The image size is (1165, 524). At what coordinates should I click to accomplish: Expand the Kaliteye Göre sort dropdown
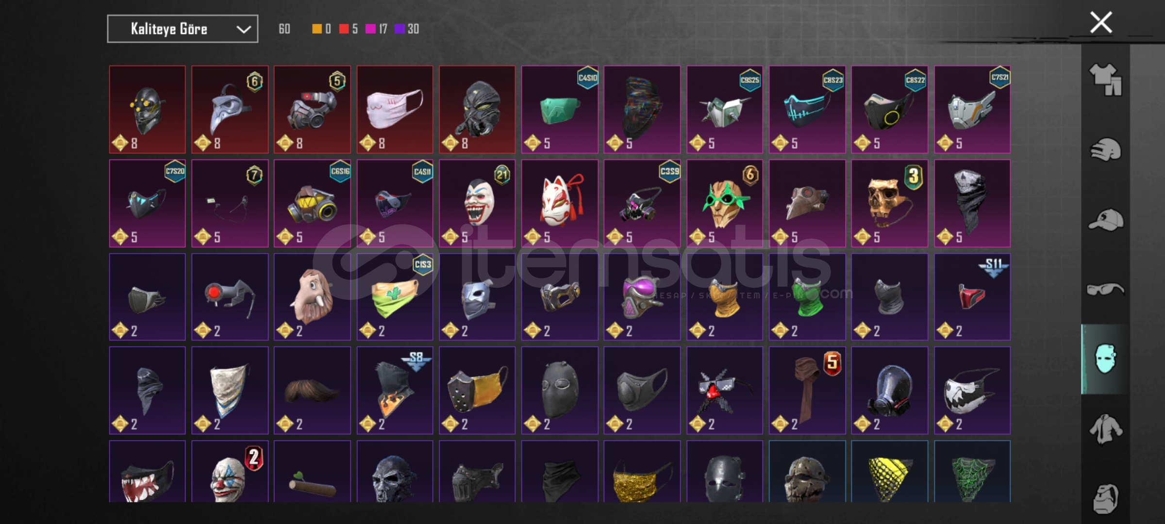pyautogui.click(x=183, y=29)
